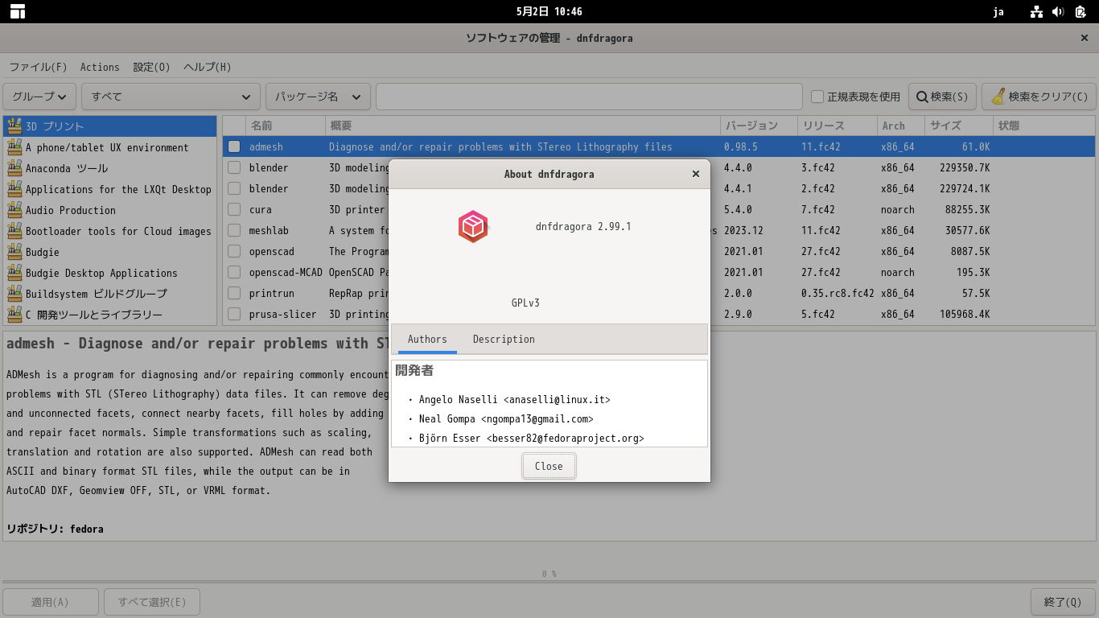Screen dimensions: 1099x618
Task: Click the 検索をクリア(C) button
Action: (1039, 97)
